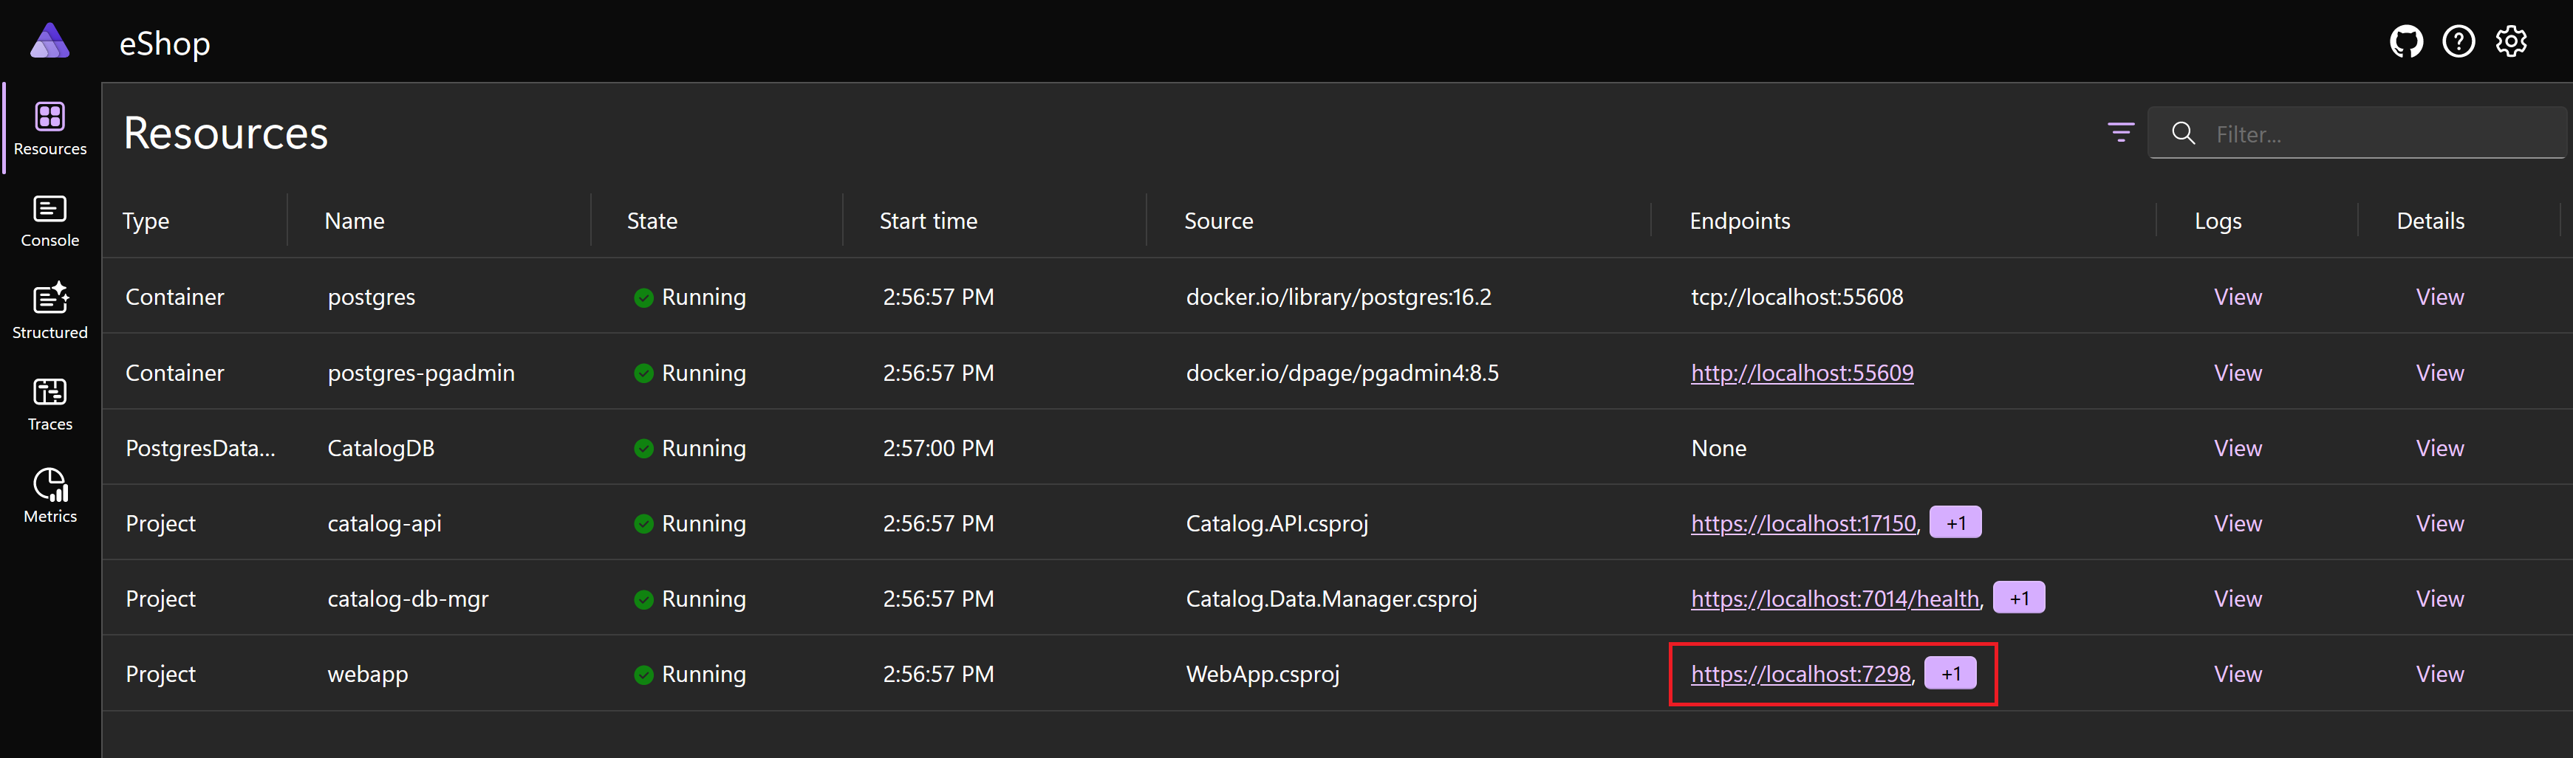This screenshot has height=758, width=2573.
Task: Open the resource type filter icon
Action: [x=2121, y=133]
